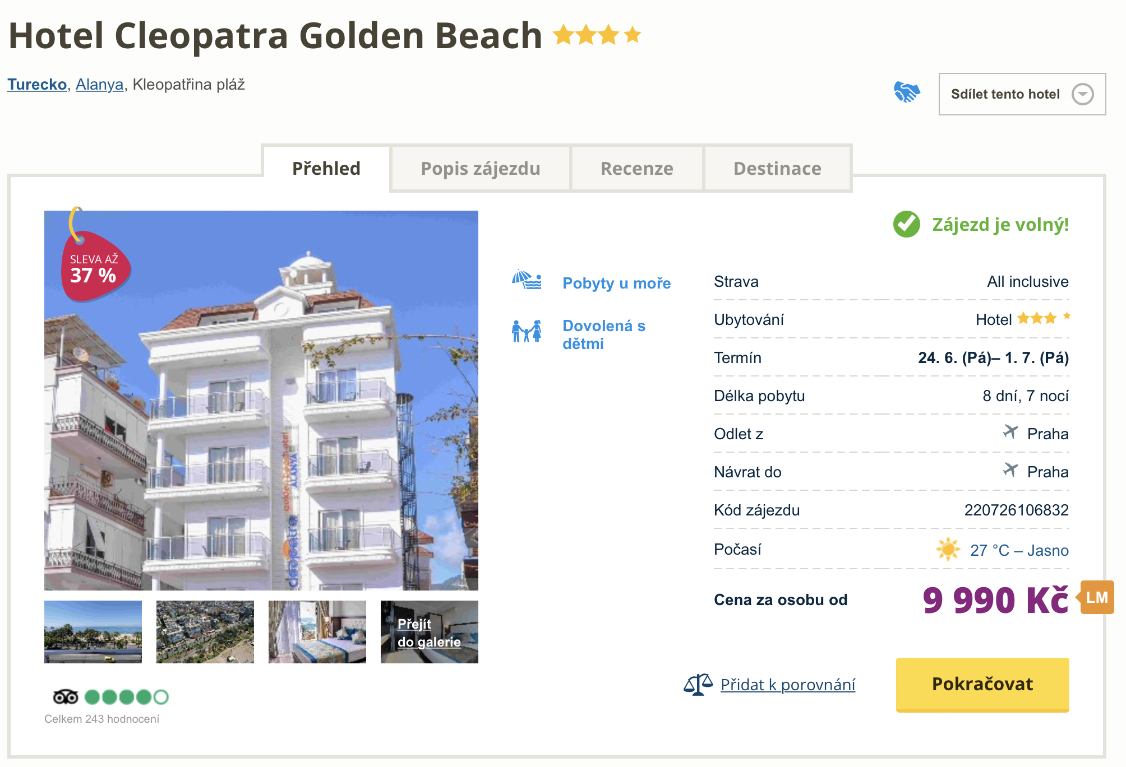Open the Recenze tab

(x=636, y=169)
